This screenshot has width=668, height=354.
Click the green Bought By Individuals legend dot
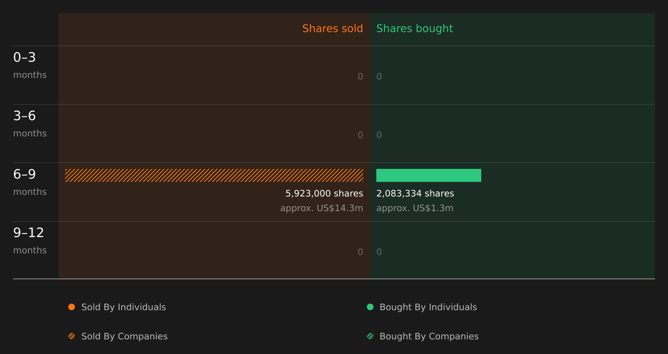tap(370, 307)
